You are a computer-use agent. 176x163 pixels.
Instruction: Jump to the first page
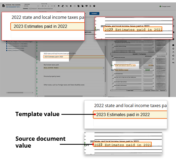(x=43, y=6)
